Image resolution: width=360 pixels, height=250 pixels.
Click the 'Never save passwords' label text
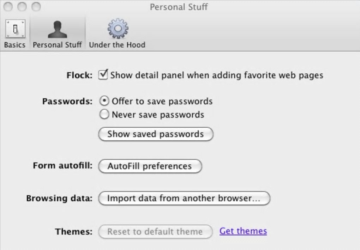158,115
